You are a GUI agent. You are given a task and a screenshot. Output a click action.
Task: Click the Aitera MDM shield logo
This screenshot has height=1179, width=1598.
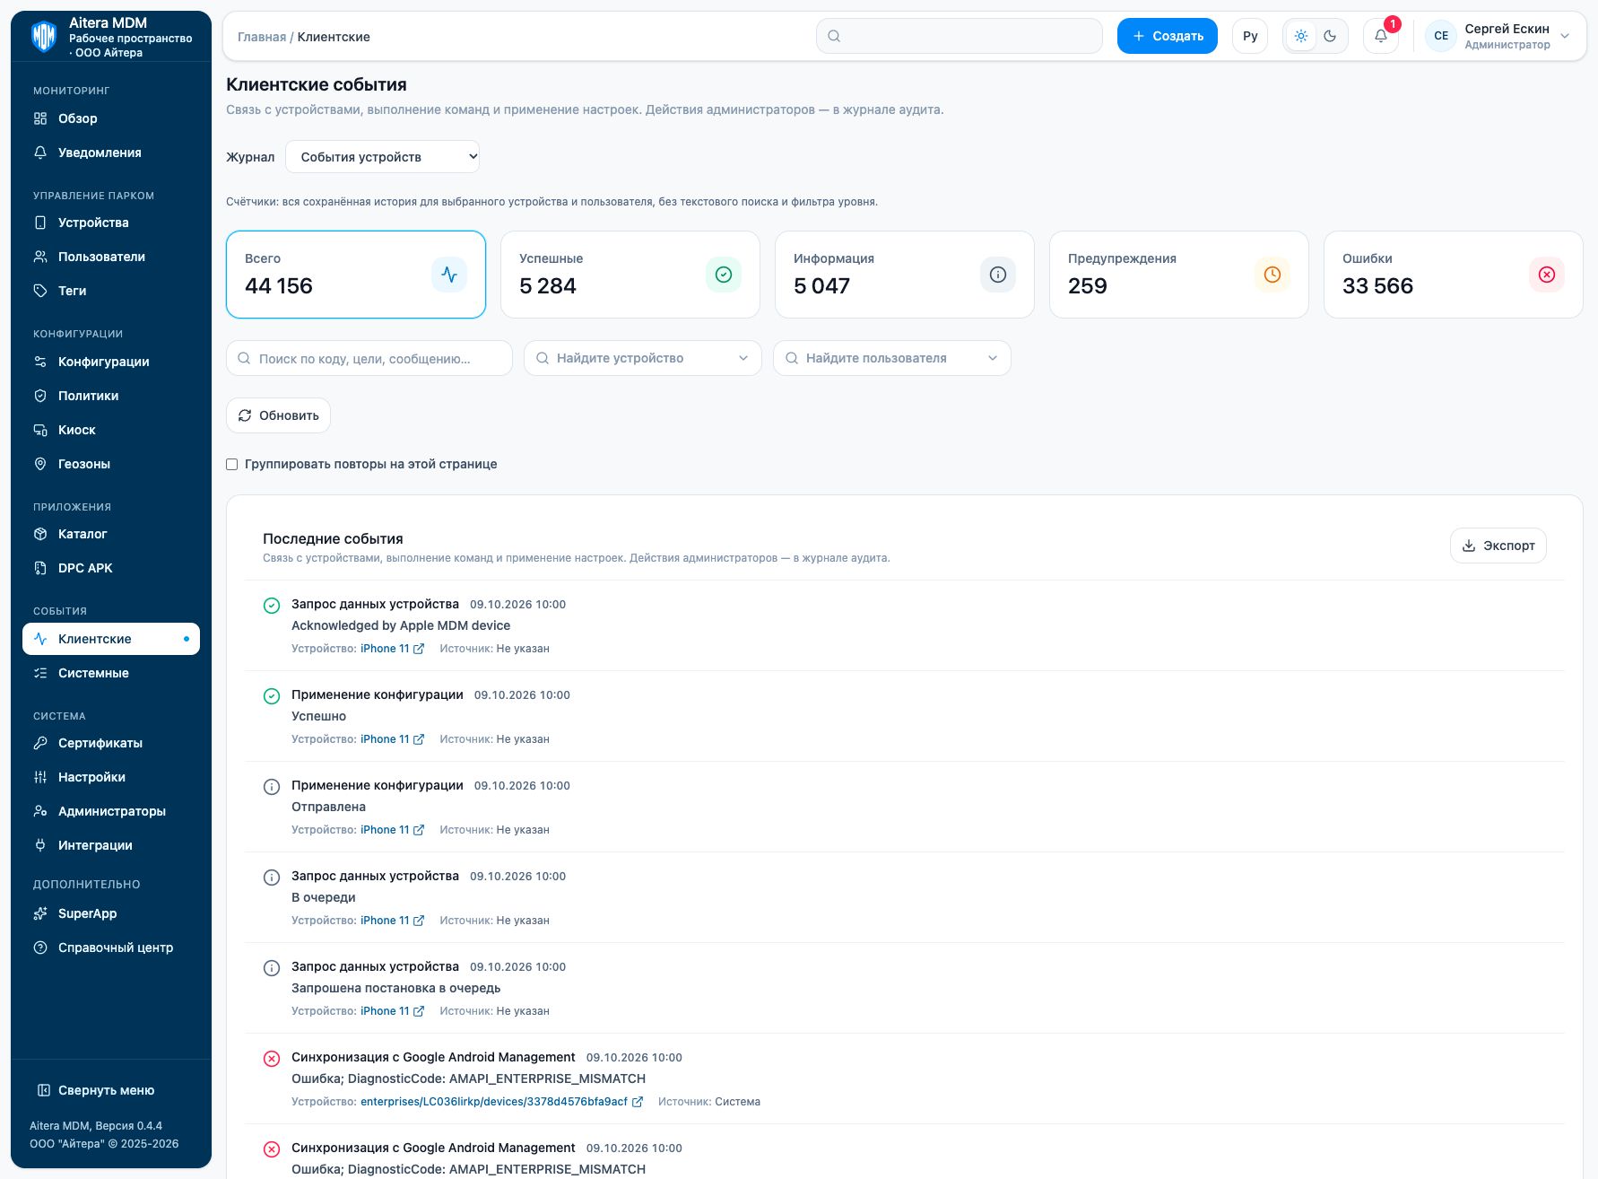click(x=44, y=37)
